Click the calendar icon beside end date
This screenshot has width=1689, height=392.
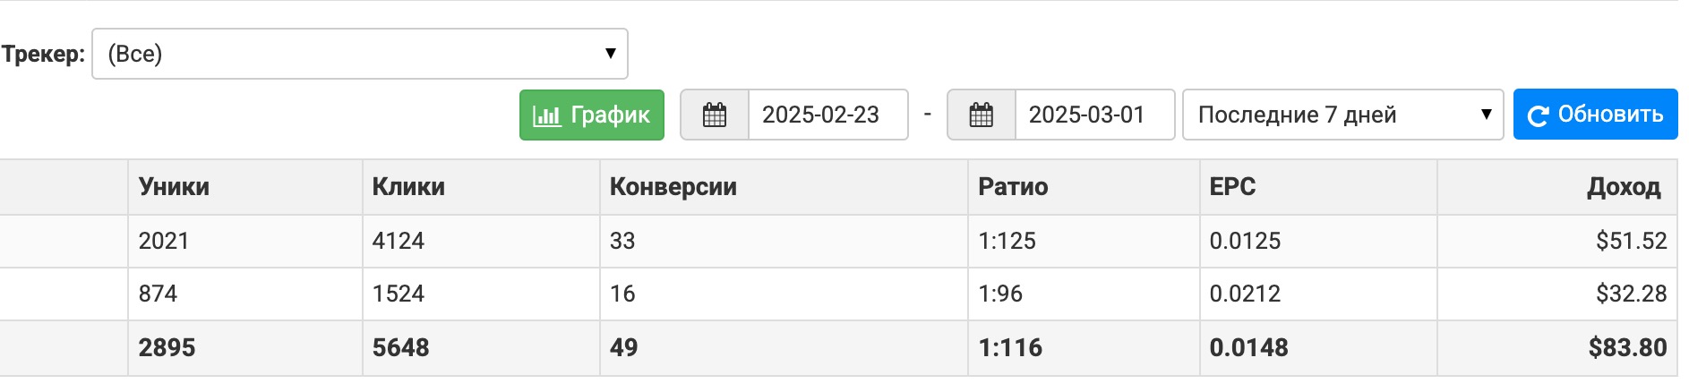[982, 115]
